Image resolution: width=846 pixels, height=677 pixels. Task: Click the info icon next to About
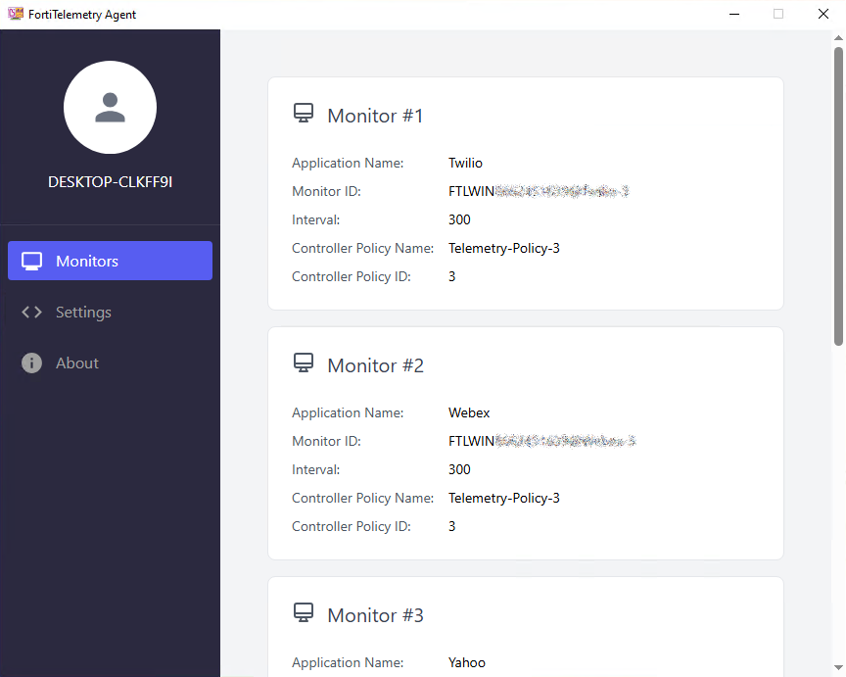tap(30, 363)
